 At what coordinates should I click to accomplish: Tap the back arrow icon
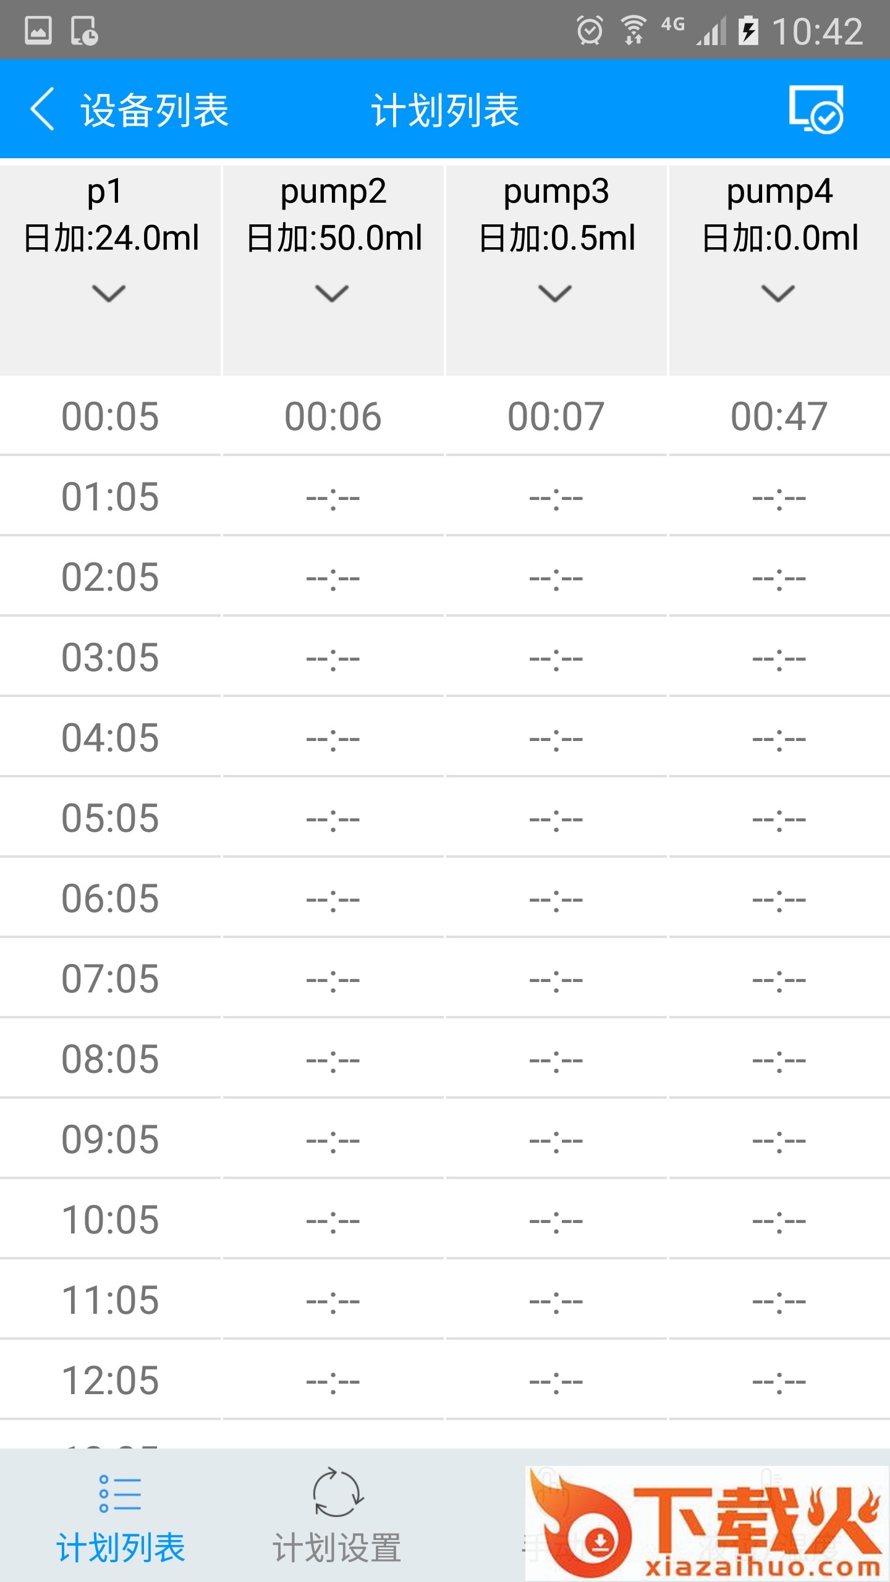[x=42, y=109]
